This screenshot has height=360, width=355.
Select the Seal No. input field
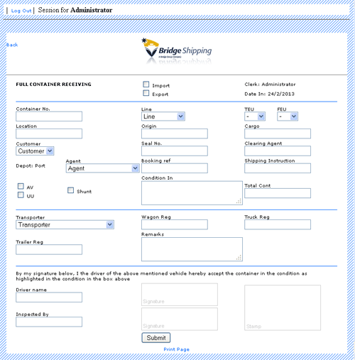click(175, 151)
